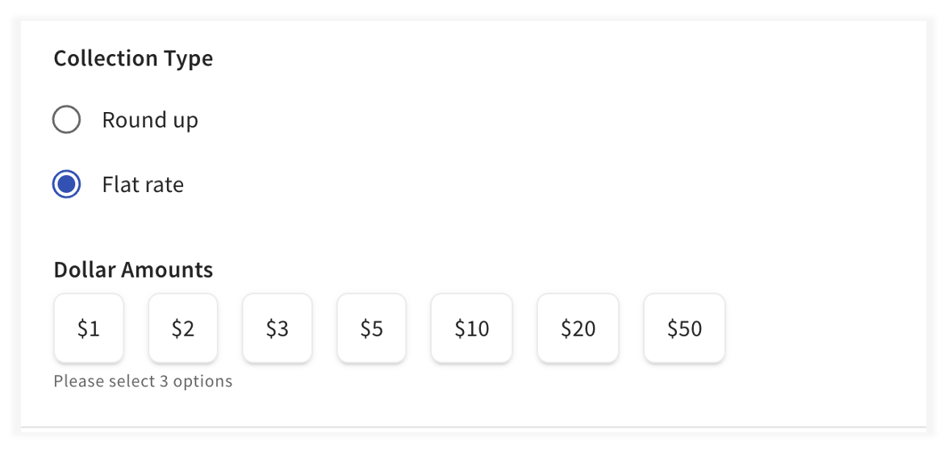The image size is (952, 450).
Task: Switch collection type to Round up
Action: (66, 120)
